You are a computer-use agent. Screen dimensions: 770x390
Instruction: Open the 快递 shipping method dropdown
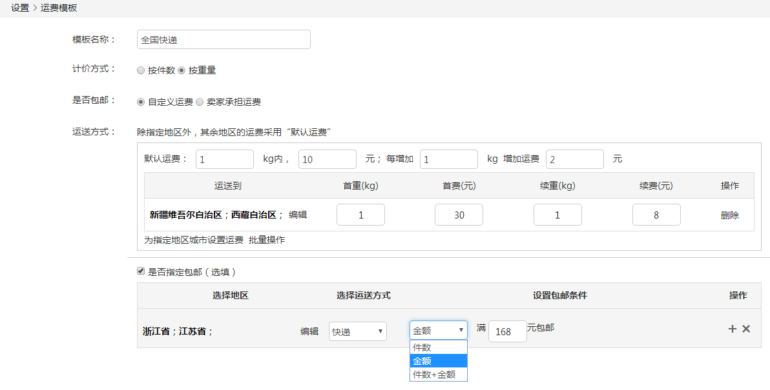point(357,331)
